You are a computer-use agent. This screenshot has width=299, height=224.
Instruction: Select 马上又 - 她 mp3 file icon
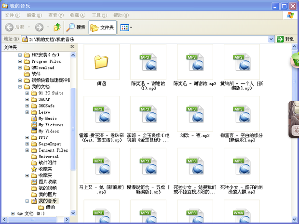click(x=101, y=166)
